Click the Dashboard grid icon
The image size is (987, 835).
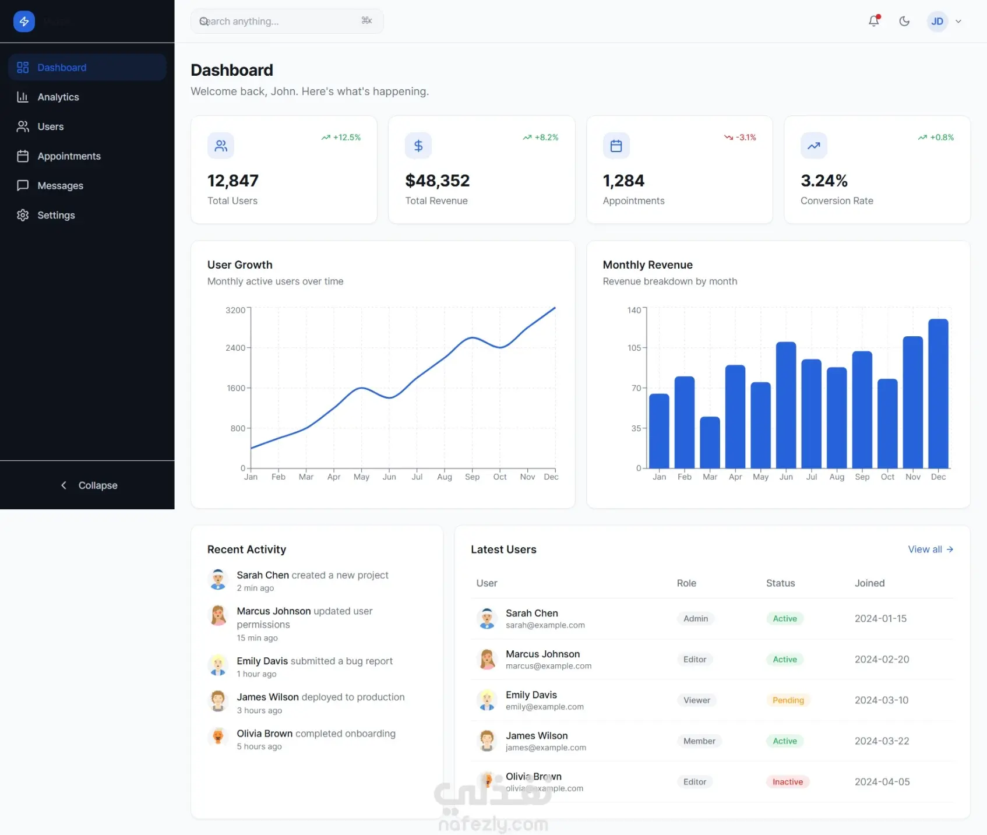click(23, 68)
